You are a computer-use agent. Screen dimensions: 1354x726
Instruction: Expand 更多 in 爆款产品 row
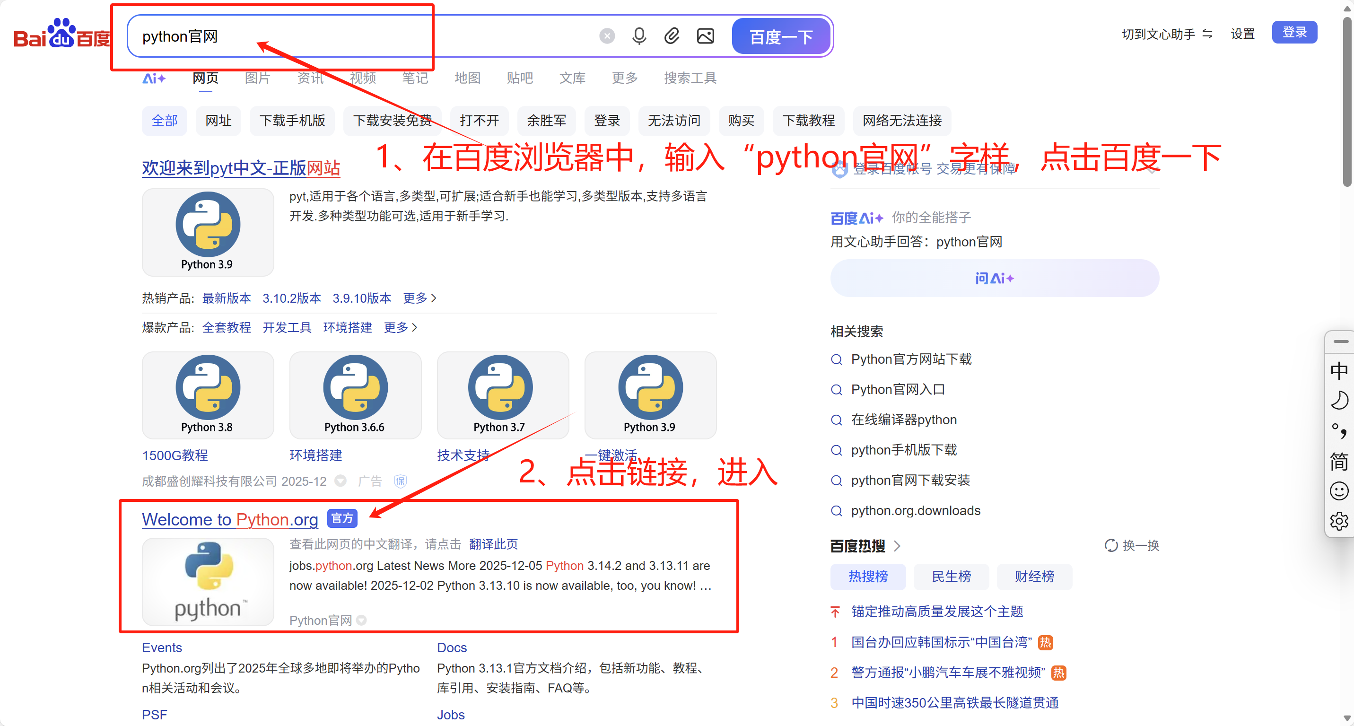(400, 327)
